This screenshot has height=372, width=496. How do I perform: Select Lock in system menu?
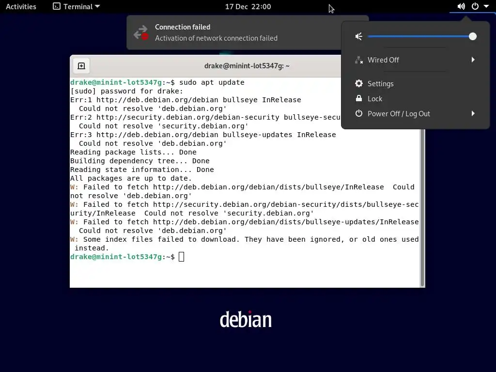(x=415, y=99)
